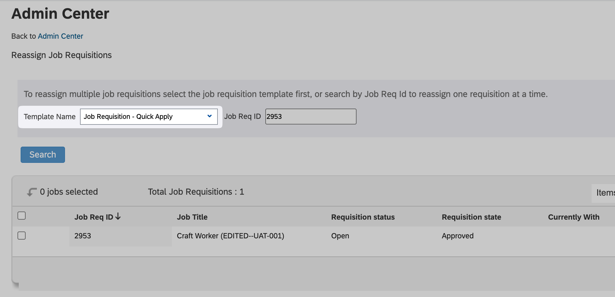Click the reassign arrow icon beside jobs selected
Viewport: 615px width, 297px height.
(32, 192)
